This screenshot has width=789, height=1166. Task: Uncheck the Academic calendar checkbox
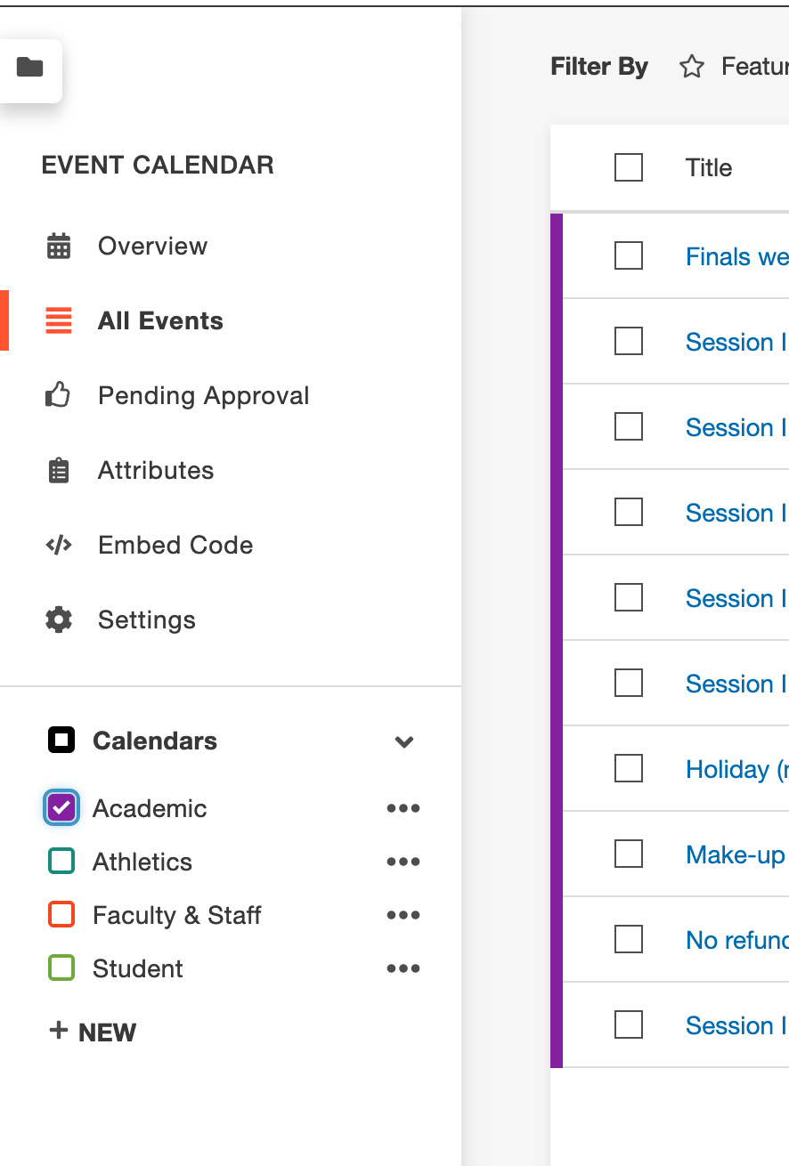click(61, 808)
